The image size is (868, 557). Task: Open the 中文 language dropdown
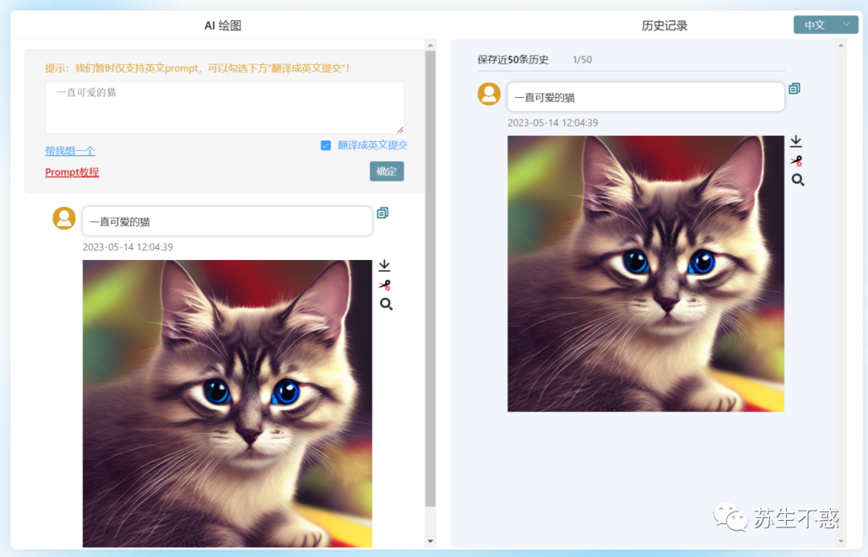[825, 25]
